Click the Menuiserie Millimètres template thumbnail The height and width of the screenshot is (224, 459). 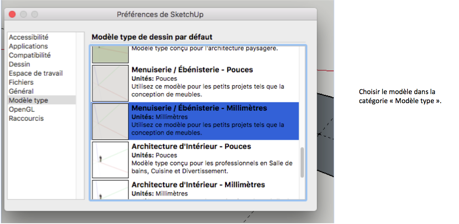click(110, 121)
